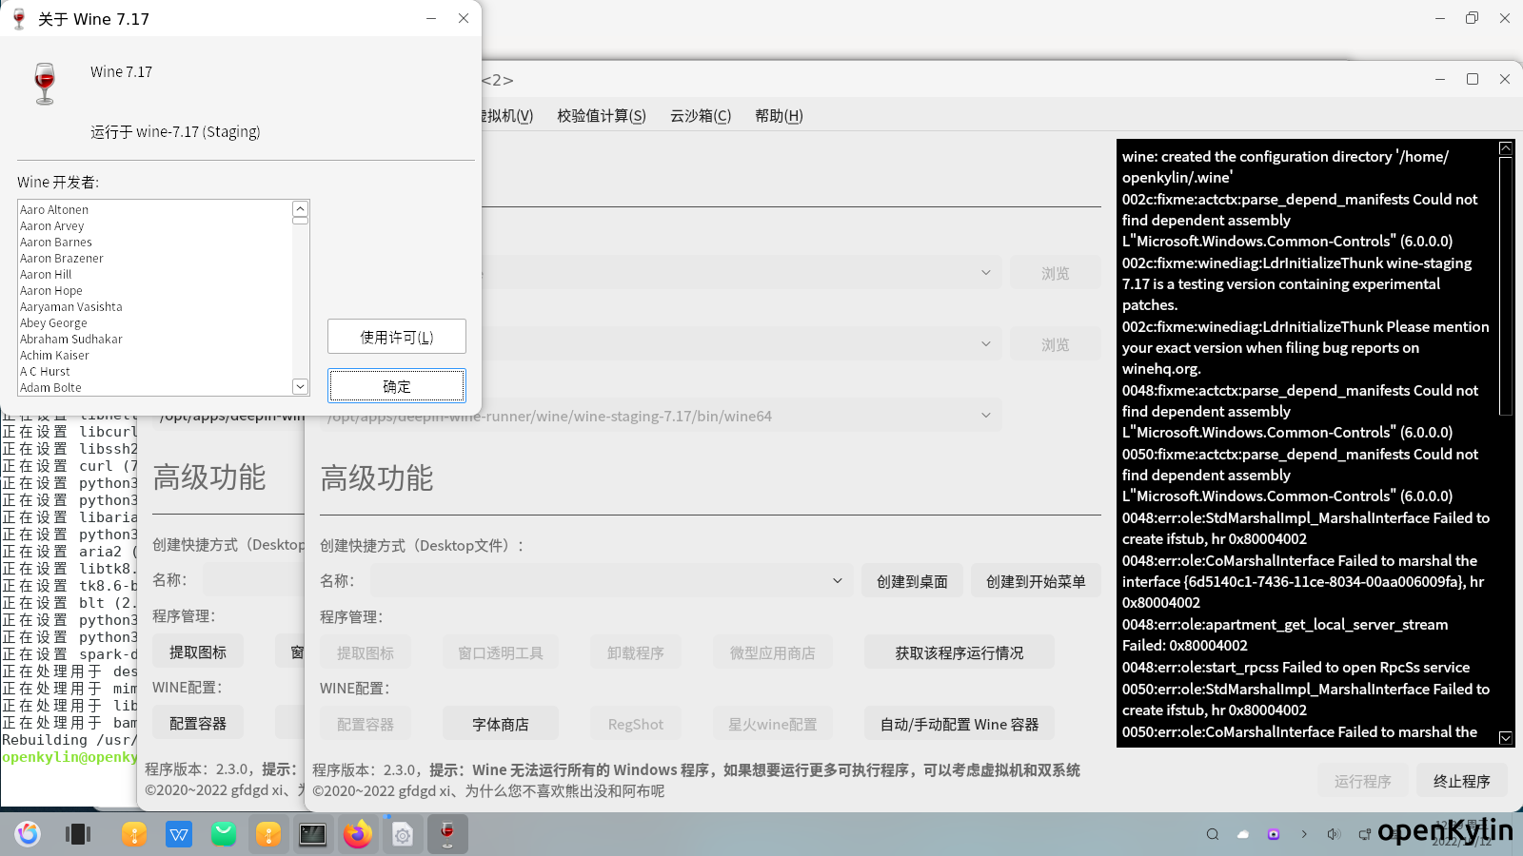Open the search icon in the system tray
The image size is (1523, 856).
point(1213,834)
